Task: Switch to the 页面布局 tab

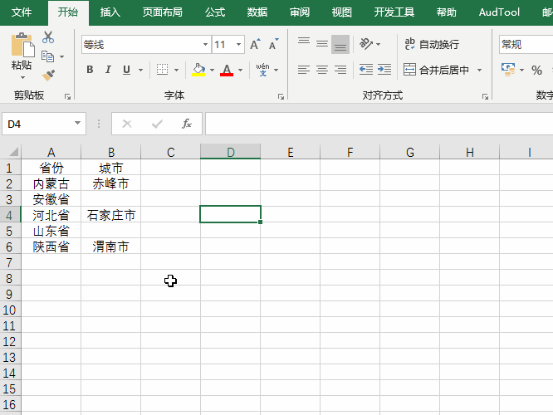Action: [162, 12]
